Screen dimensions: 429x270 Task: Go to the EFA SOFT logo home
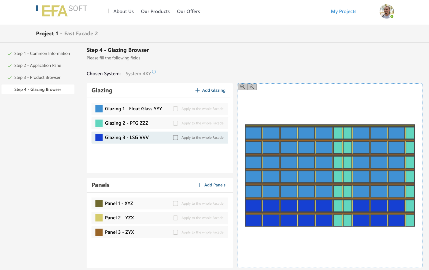(62, 11)
